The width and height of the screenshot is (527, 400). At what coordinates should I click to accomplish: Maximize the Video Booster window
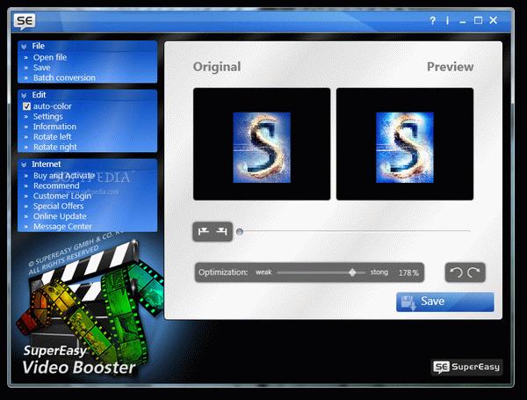[478, 20]
